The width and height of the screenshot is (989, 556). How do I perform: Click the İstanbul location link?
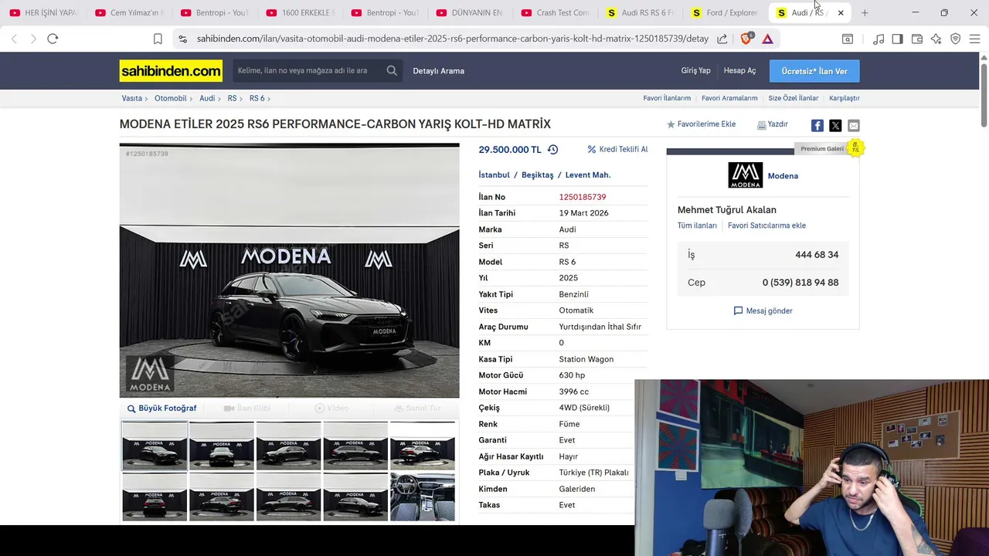494,175
